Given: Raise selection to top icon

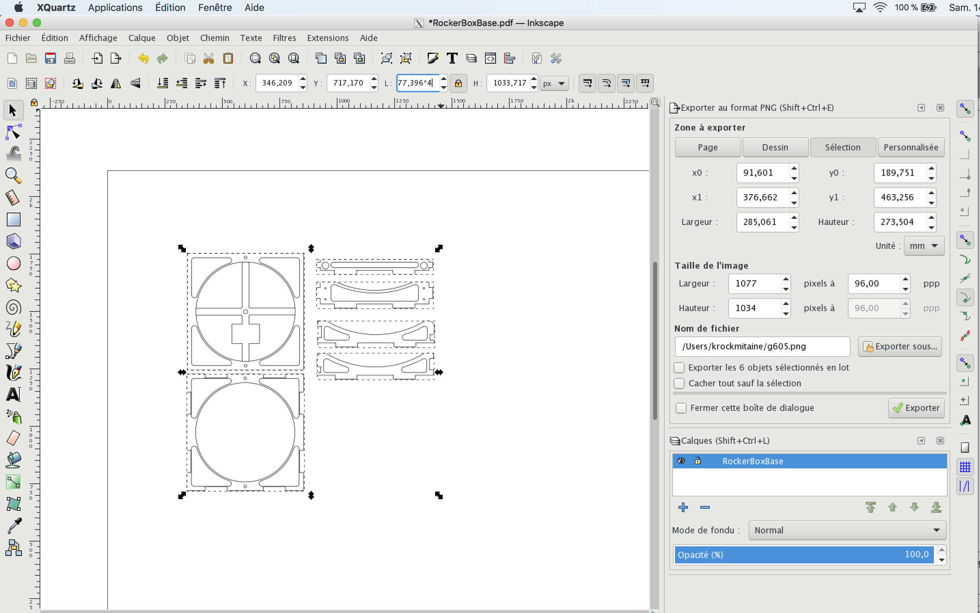Looking at the screenshot, I should (x=220, y=83).
